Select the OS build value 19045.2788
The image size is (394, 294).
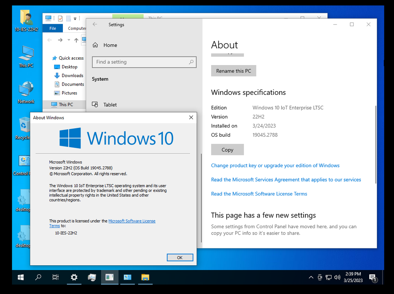click(265, 135)
